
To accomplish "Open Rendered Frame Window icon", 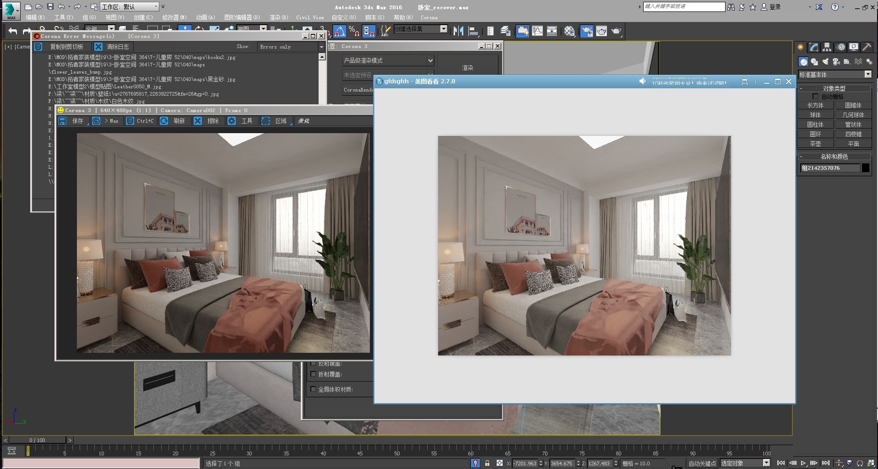I will (x=602, y=31).
